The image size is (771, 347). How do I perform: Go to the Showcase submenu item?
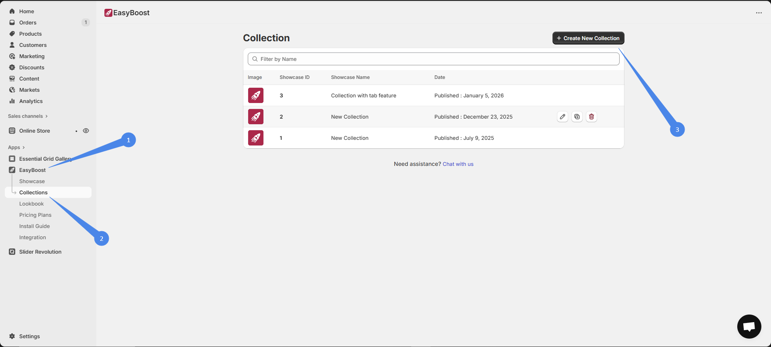tap(32, 181)
